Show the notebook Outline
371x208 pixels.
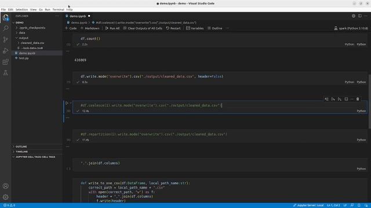(x=215, y=28)
